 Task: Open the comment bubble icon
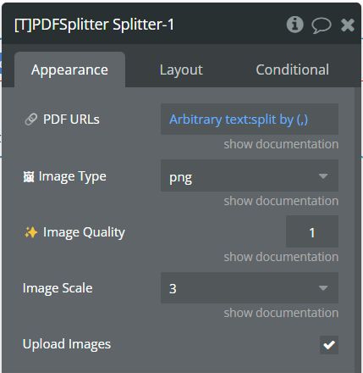322,25
